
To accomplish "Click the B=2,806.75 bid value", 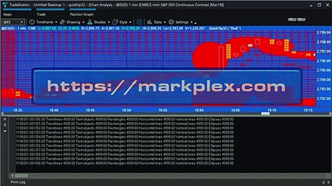I will 90,28.
